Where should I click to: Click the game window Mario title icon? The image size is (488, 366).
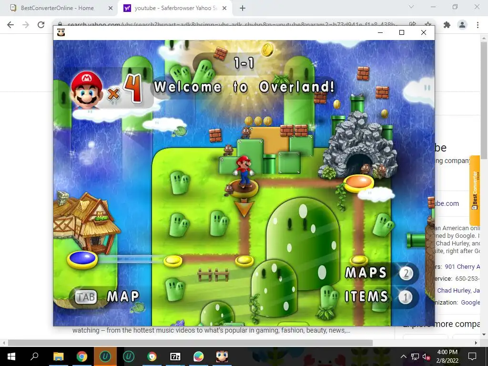(61, 32)
